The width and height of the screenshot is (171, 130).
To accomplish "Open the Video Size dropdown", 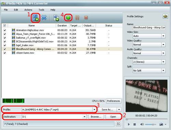I will point(163,36).
